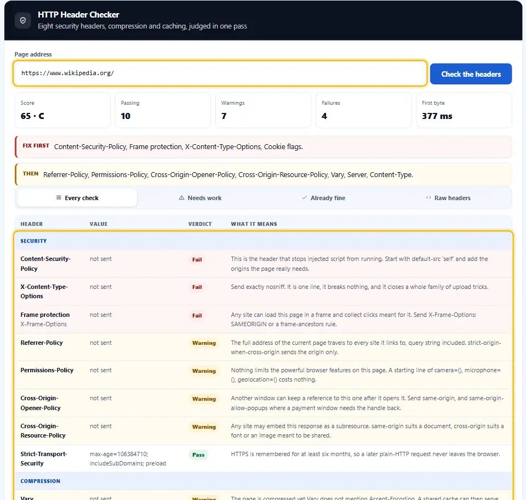Click the HTTP Header Checker title
Viewport: 526px width, 500px height.
pos(78,15)
